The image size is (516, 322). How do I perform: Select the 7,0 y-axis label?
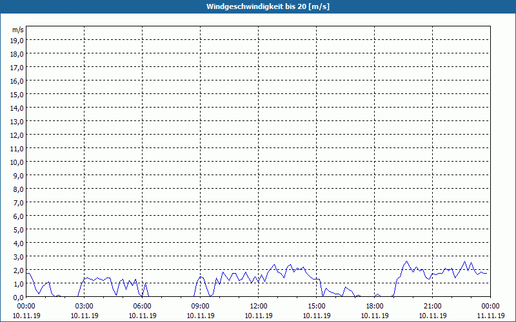[18, 202]
